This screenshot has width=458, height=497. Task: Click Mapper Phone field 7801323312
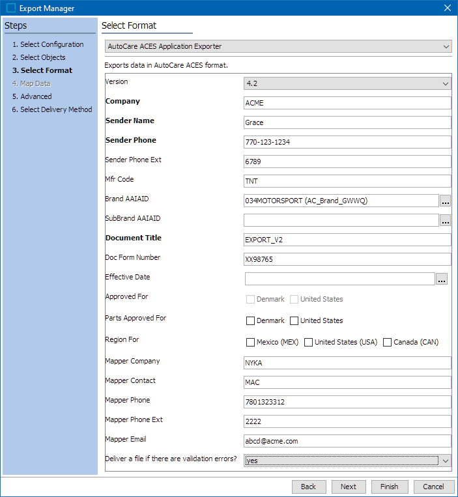[x=347, y=402]
